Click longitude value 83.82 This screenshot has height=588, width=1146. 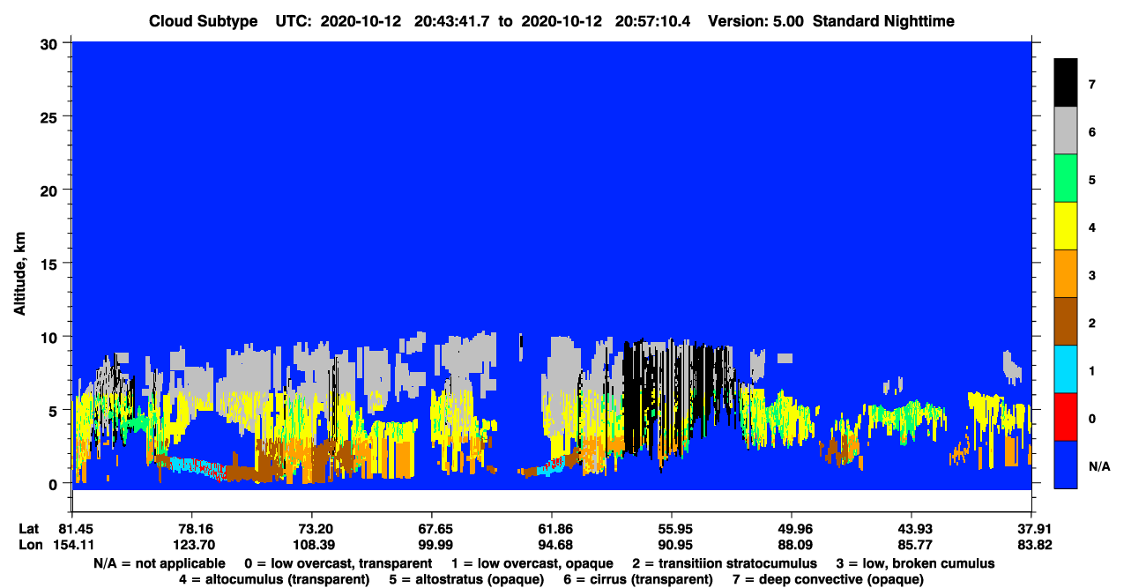[1031, 545]
